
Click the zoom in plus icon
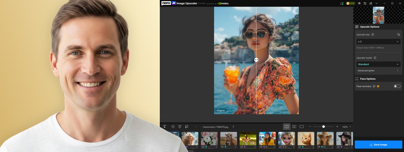tap(337, 127)
